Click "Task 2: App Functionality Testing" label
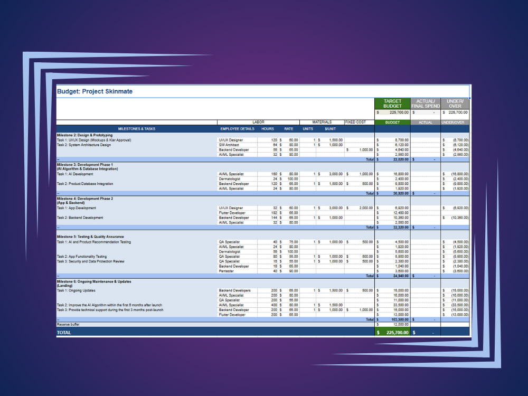This screenshot has height=396, width=528. coord(81,257)
